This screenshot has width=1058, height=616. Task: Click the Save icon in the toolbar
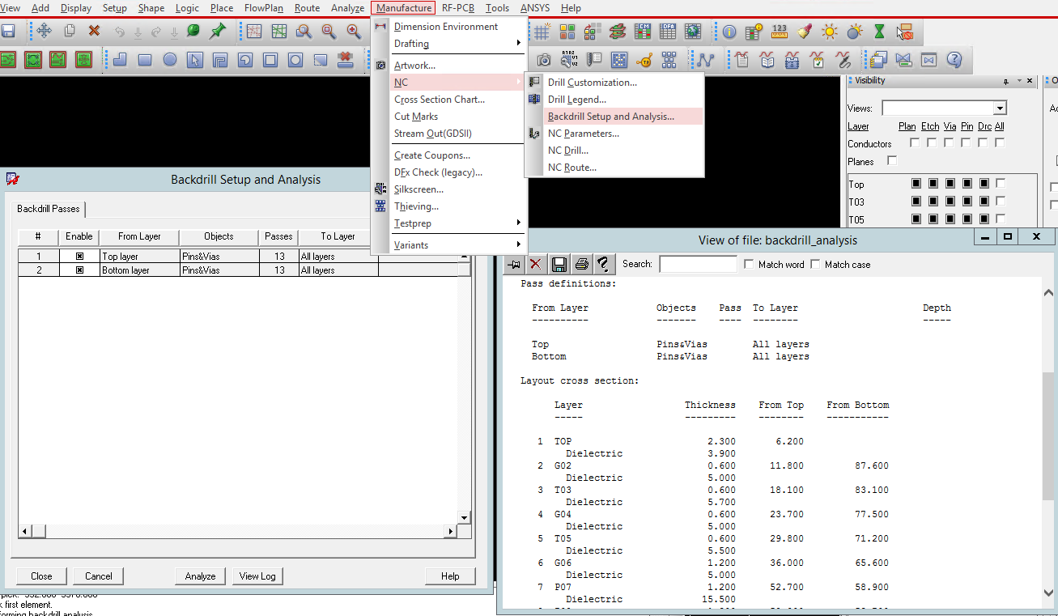click(x=8, y=31)
